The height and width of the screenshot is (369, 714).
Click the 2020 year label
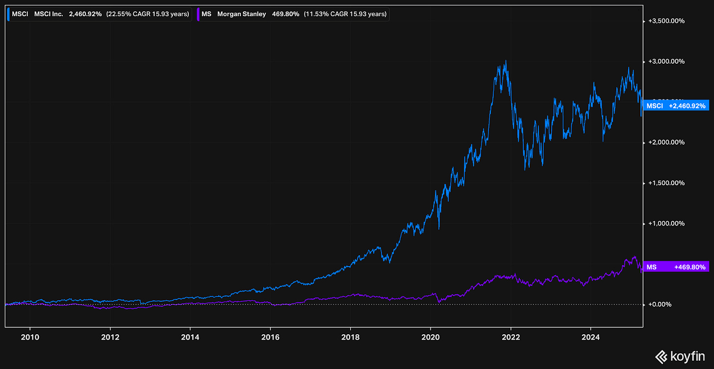(x=430, y=336)
